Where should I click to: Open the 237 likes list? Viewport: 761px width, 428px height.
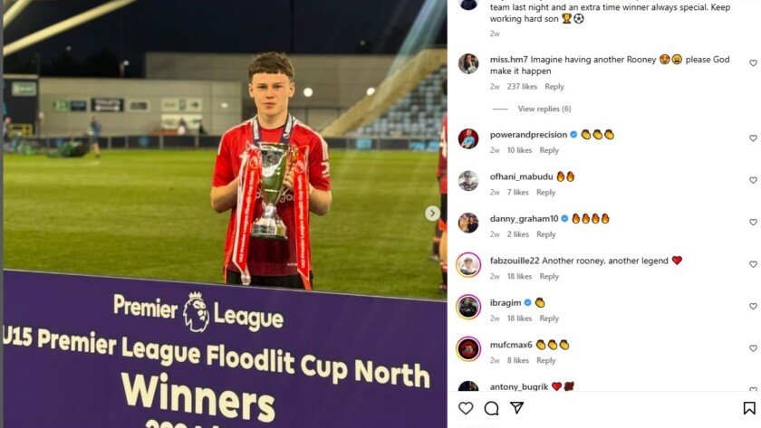tap(522, 86)
